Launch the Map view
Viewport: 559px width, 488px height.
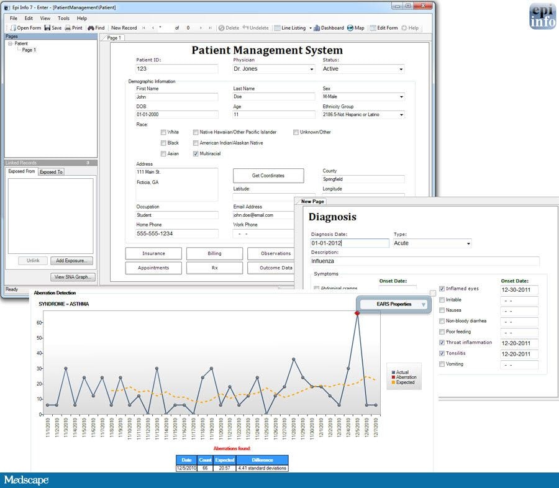[352, 28]
